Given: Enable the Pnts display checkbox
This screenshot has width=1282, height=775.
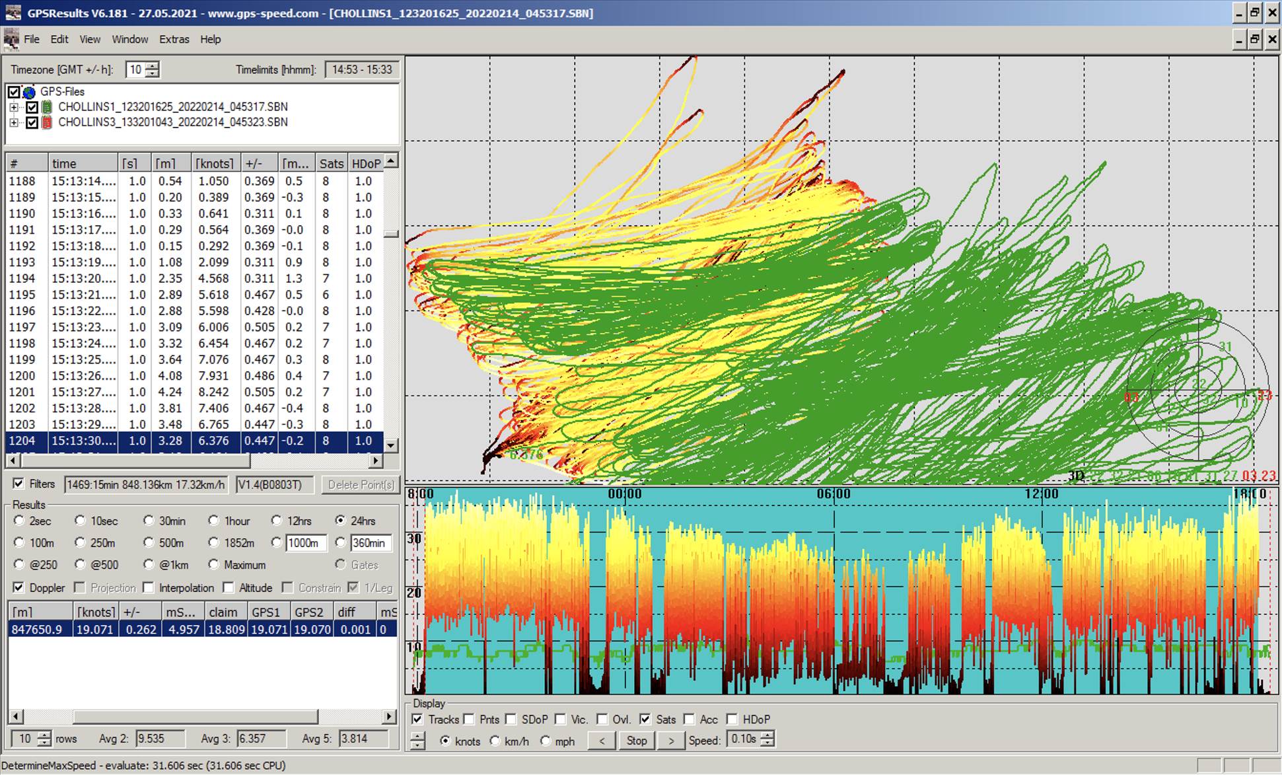Looking at the screenshot, I should click(470, 720).
